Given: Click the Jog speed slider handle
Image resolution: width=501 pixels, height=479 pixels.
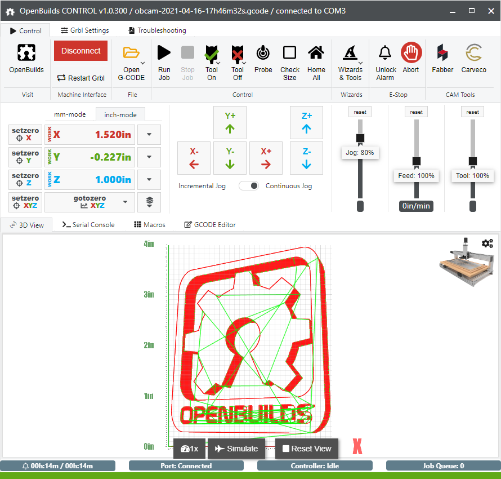Looking at the screenshot, I should coord(360,138).
